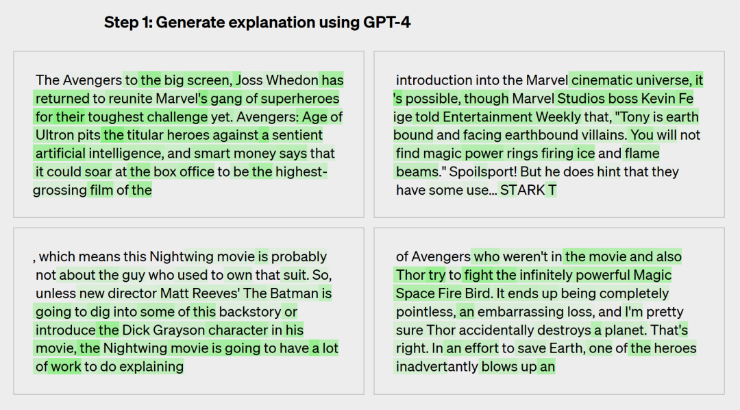Screen dimensions: 740x410
Task: Click the highlighted phrase "magic power rings"
Action: click(x=478, y=154)
